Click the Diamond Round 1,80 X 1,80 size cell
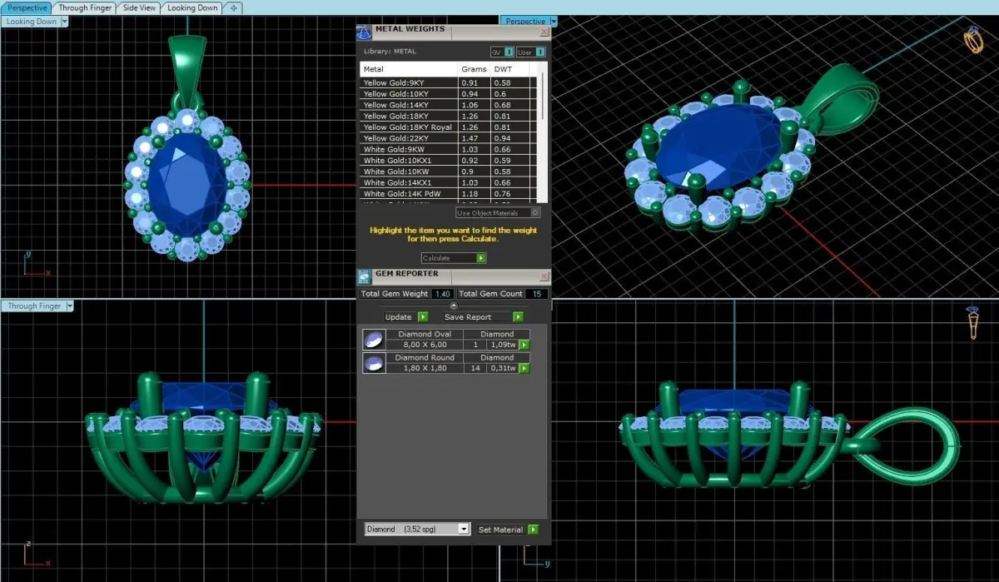Screen dimensions: 999x582 click(425, 368)
